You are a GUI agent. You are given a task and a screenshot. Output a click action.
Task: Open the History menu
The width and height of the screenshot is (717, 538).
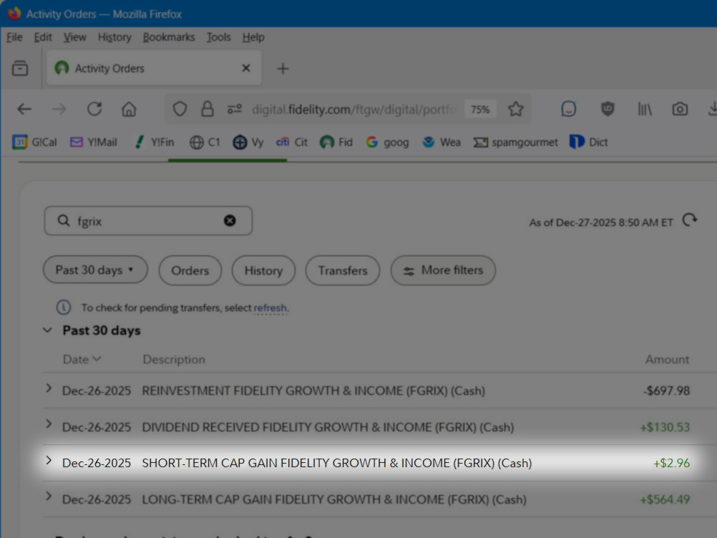point(114,37)
